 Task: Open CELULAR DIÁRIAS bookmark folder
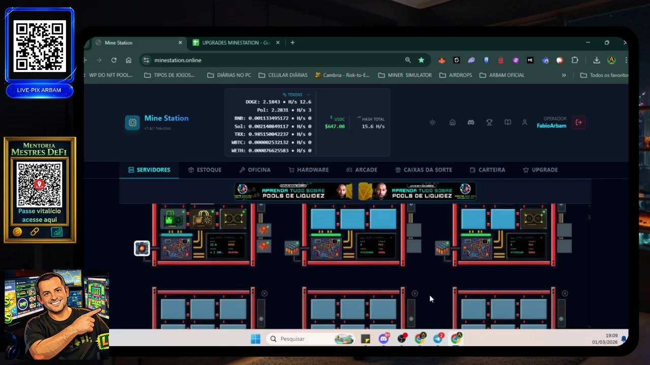pyautogui.click(x=283, y=75)
